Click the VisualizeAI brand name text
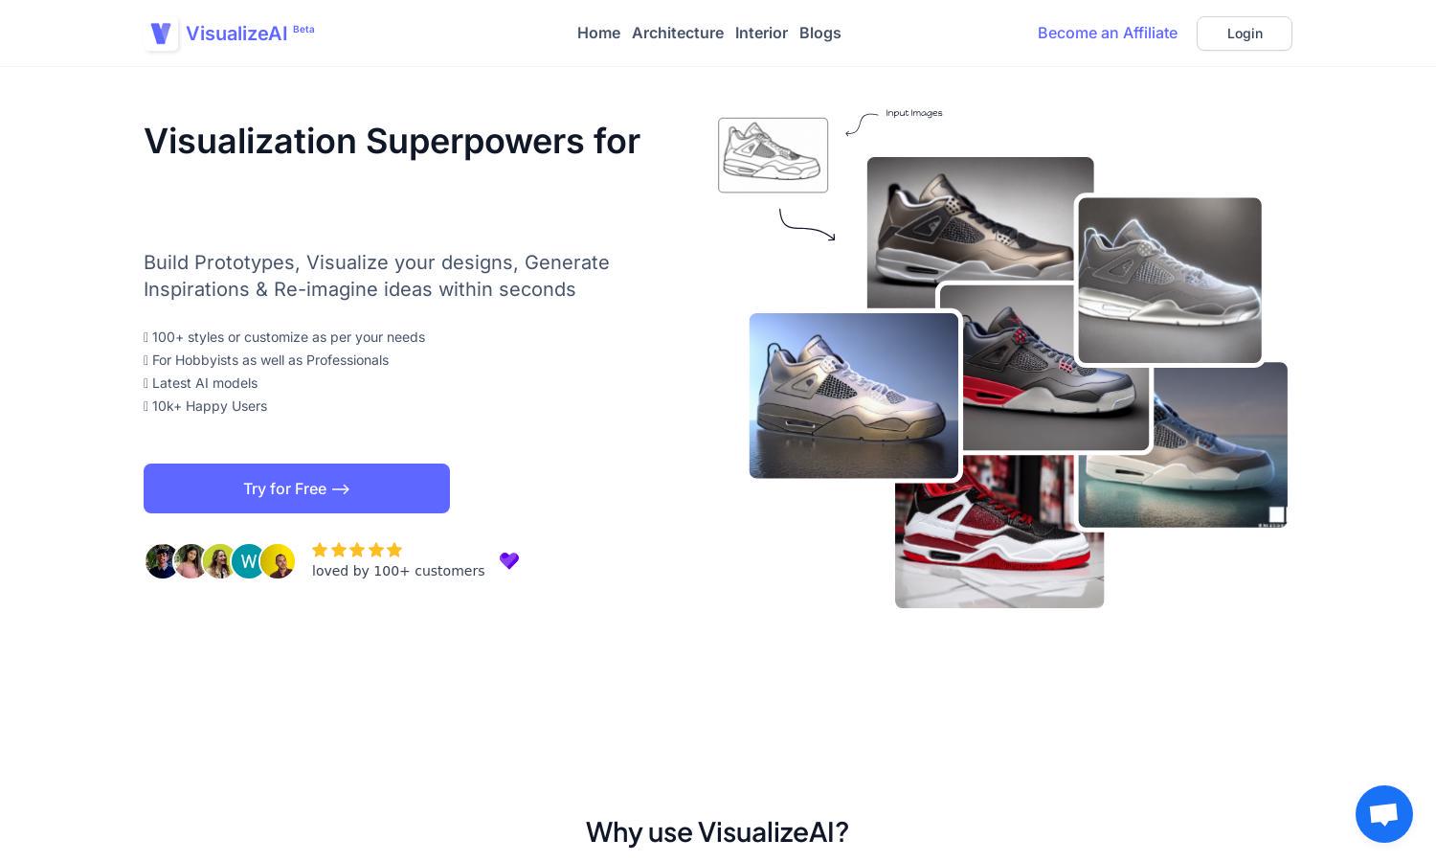 236,34
